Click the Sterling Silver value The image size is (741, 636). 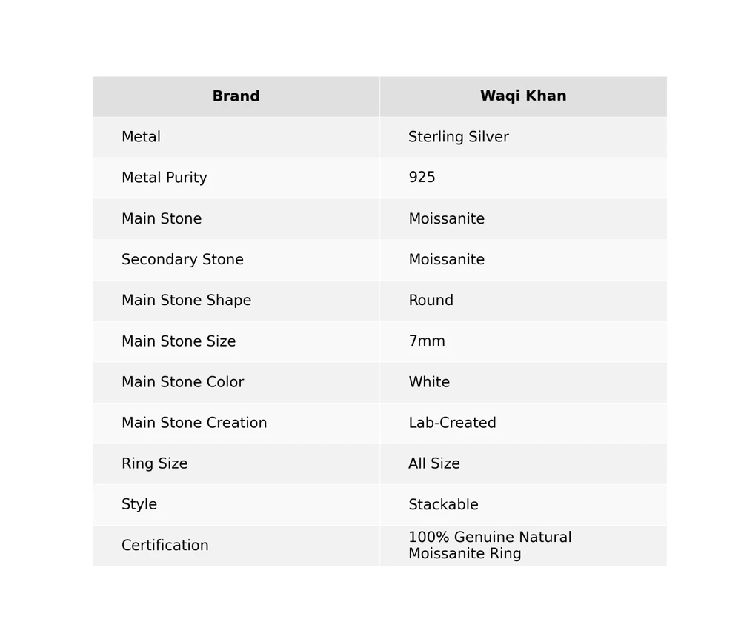point(458,137)
